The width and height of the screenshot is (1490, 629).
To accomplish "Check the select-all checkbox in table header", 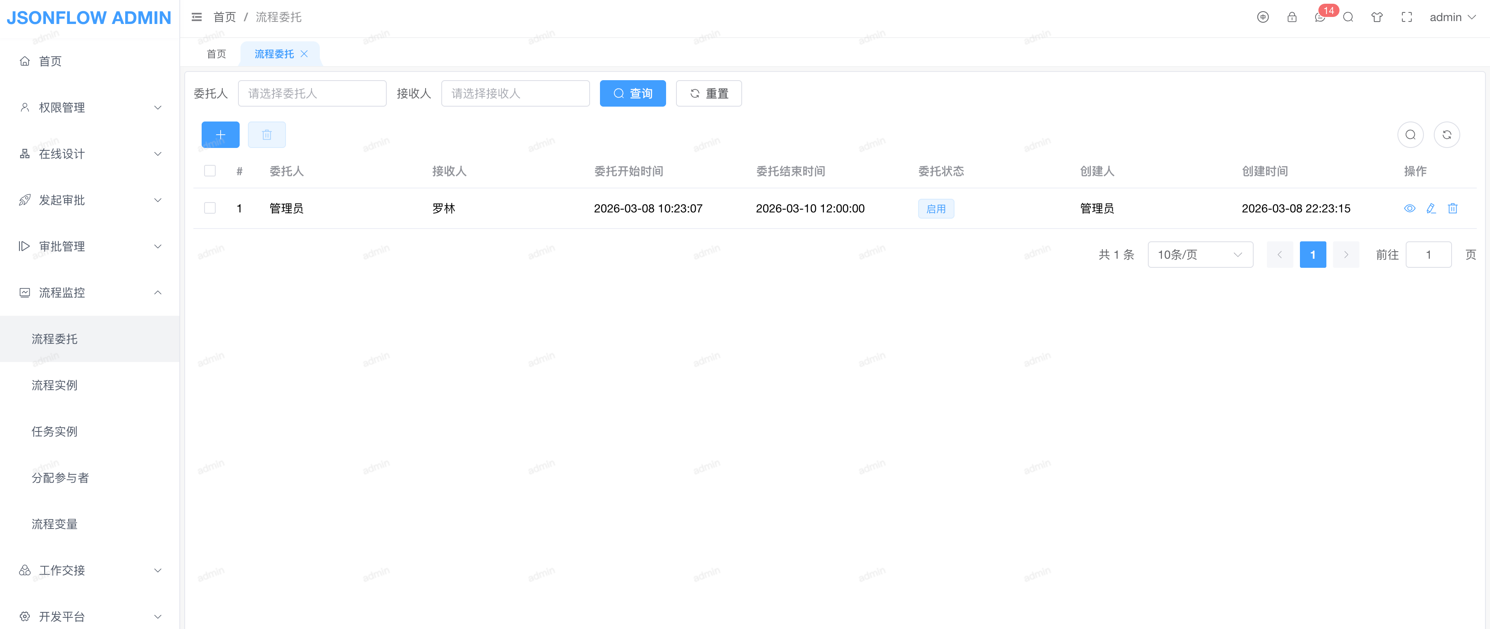I will pos(210,171).
